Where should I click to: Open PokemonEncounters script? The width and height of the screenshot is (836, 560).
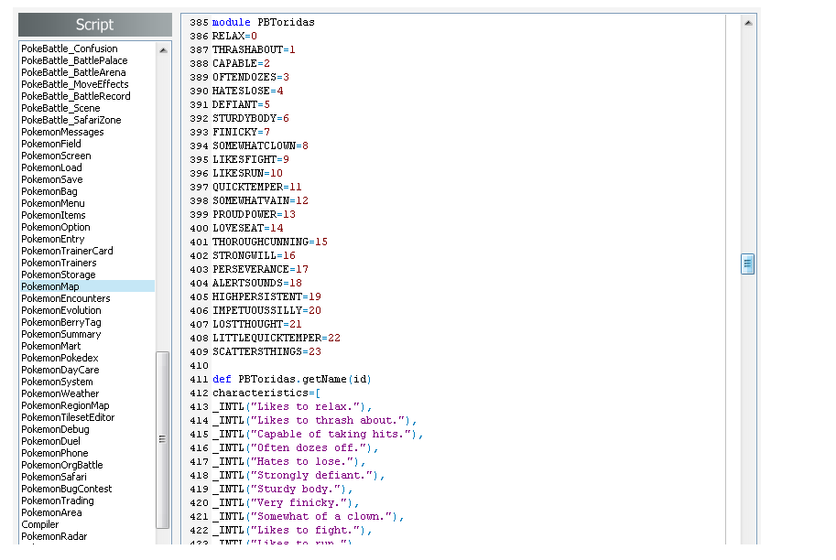click(66, 298)
